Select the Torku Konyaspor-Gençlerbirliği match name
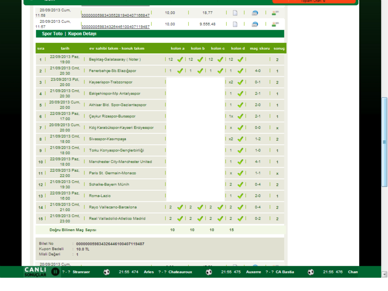Screen dimensions: 388x291 [116, 150]
